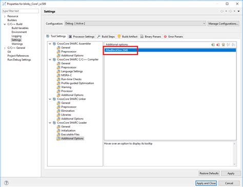Collapse the C/C++ Build node
243x187 pixels.
tap(5, 24)
